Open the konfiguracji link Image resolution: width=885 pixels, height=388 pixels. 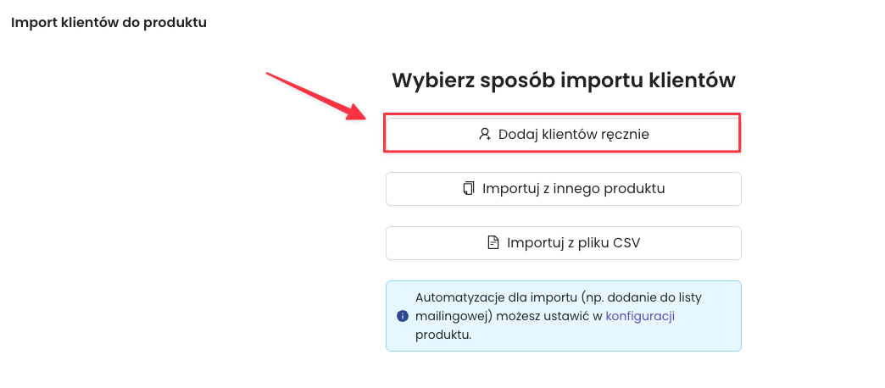point(640,316)
